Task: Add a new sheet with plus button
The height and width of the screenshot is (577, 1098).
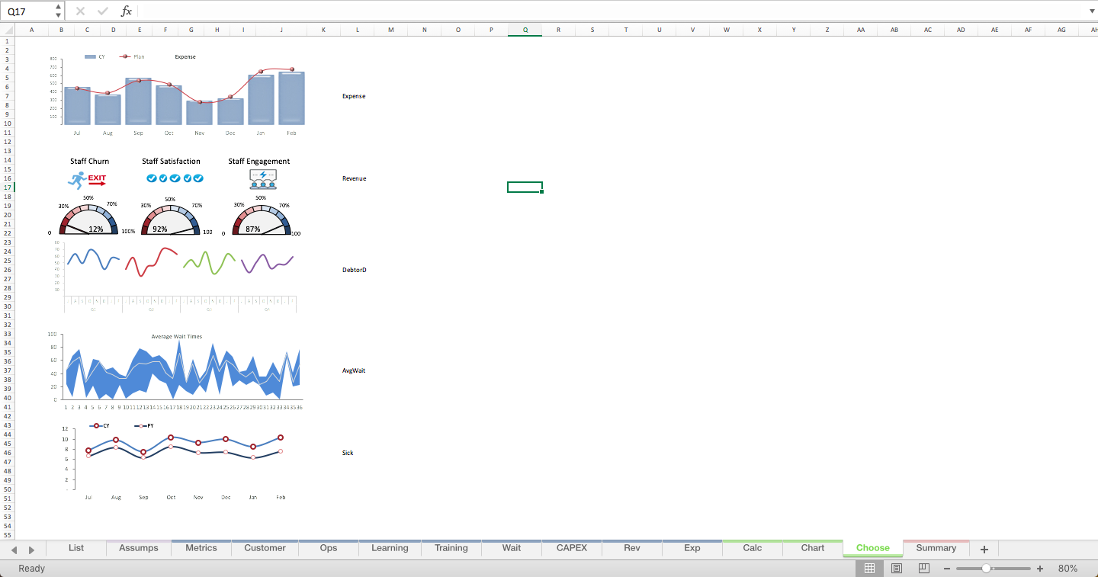Action: point(984,549)
